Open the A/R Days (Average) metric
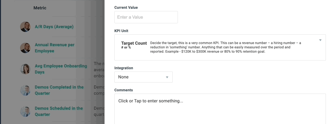The height and width of the screenshot is (124, 333). [x=54, y=27]
